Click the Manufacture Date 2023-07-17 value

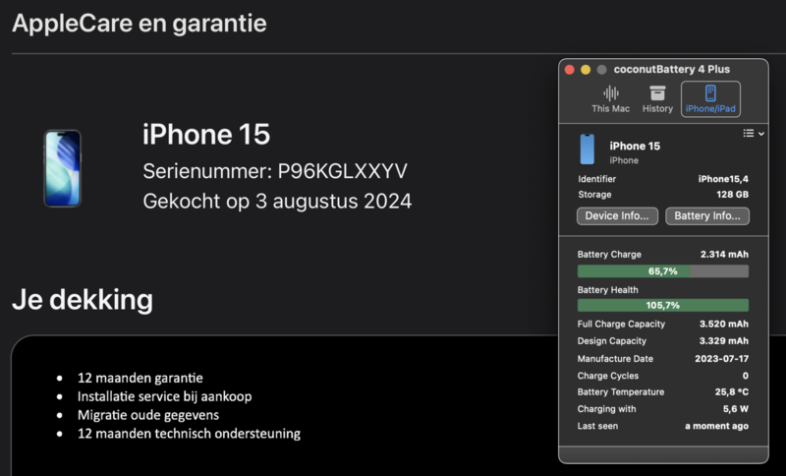point(720,359)
